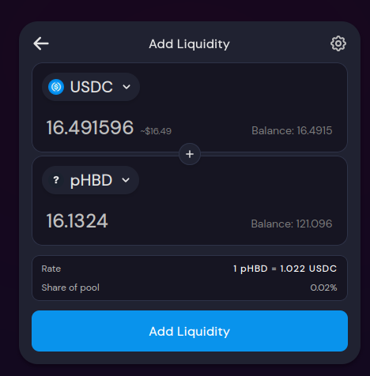Viewport: 370px width, 376px height.
Task: Click the Add Liquidity header title
Action: point(190,44)
